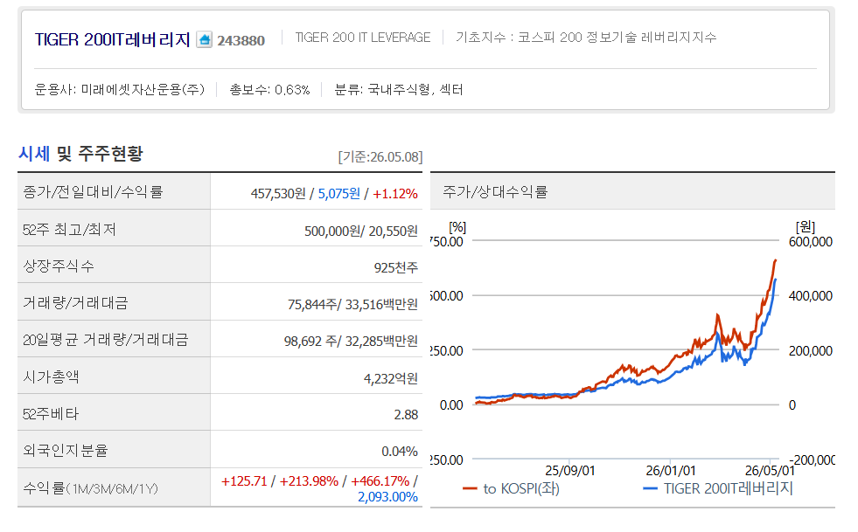Screen dimensions: 858x532
Task: Click the +125.71 one-month return
Action: (244, 481)
